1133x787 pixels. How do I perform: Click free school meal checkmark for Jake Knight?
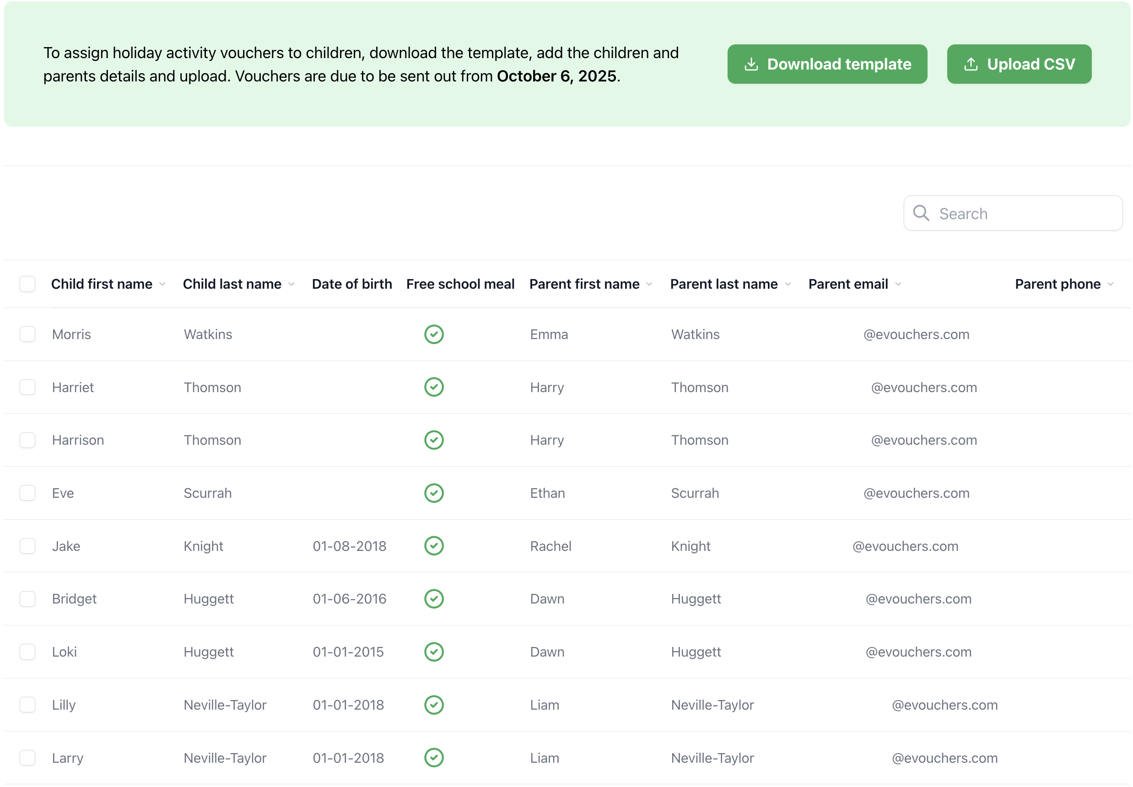433,545
